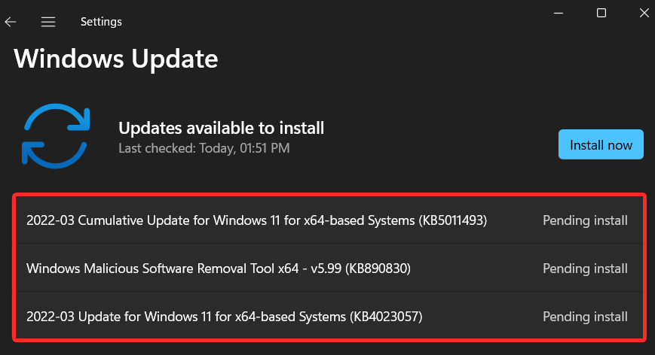Select the 2022-03 Update for Windows 11 entry
Screen dimensions: 655x355
pyautogui.click(x=225, y=317)
